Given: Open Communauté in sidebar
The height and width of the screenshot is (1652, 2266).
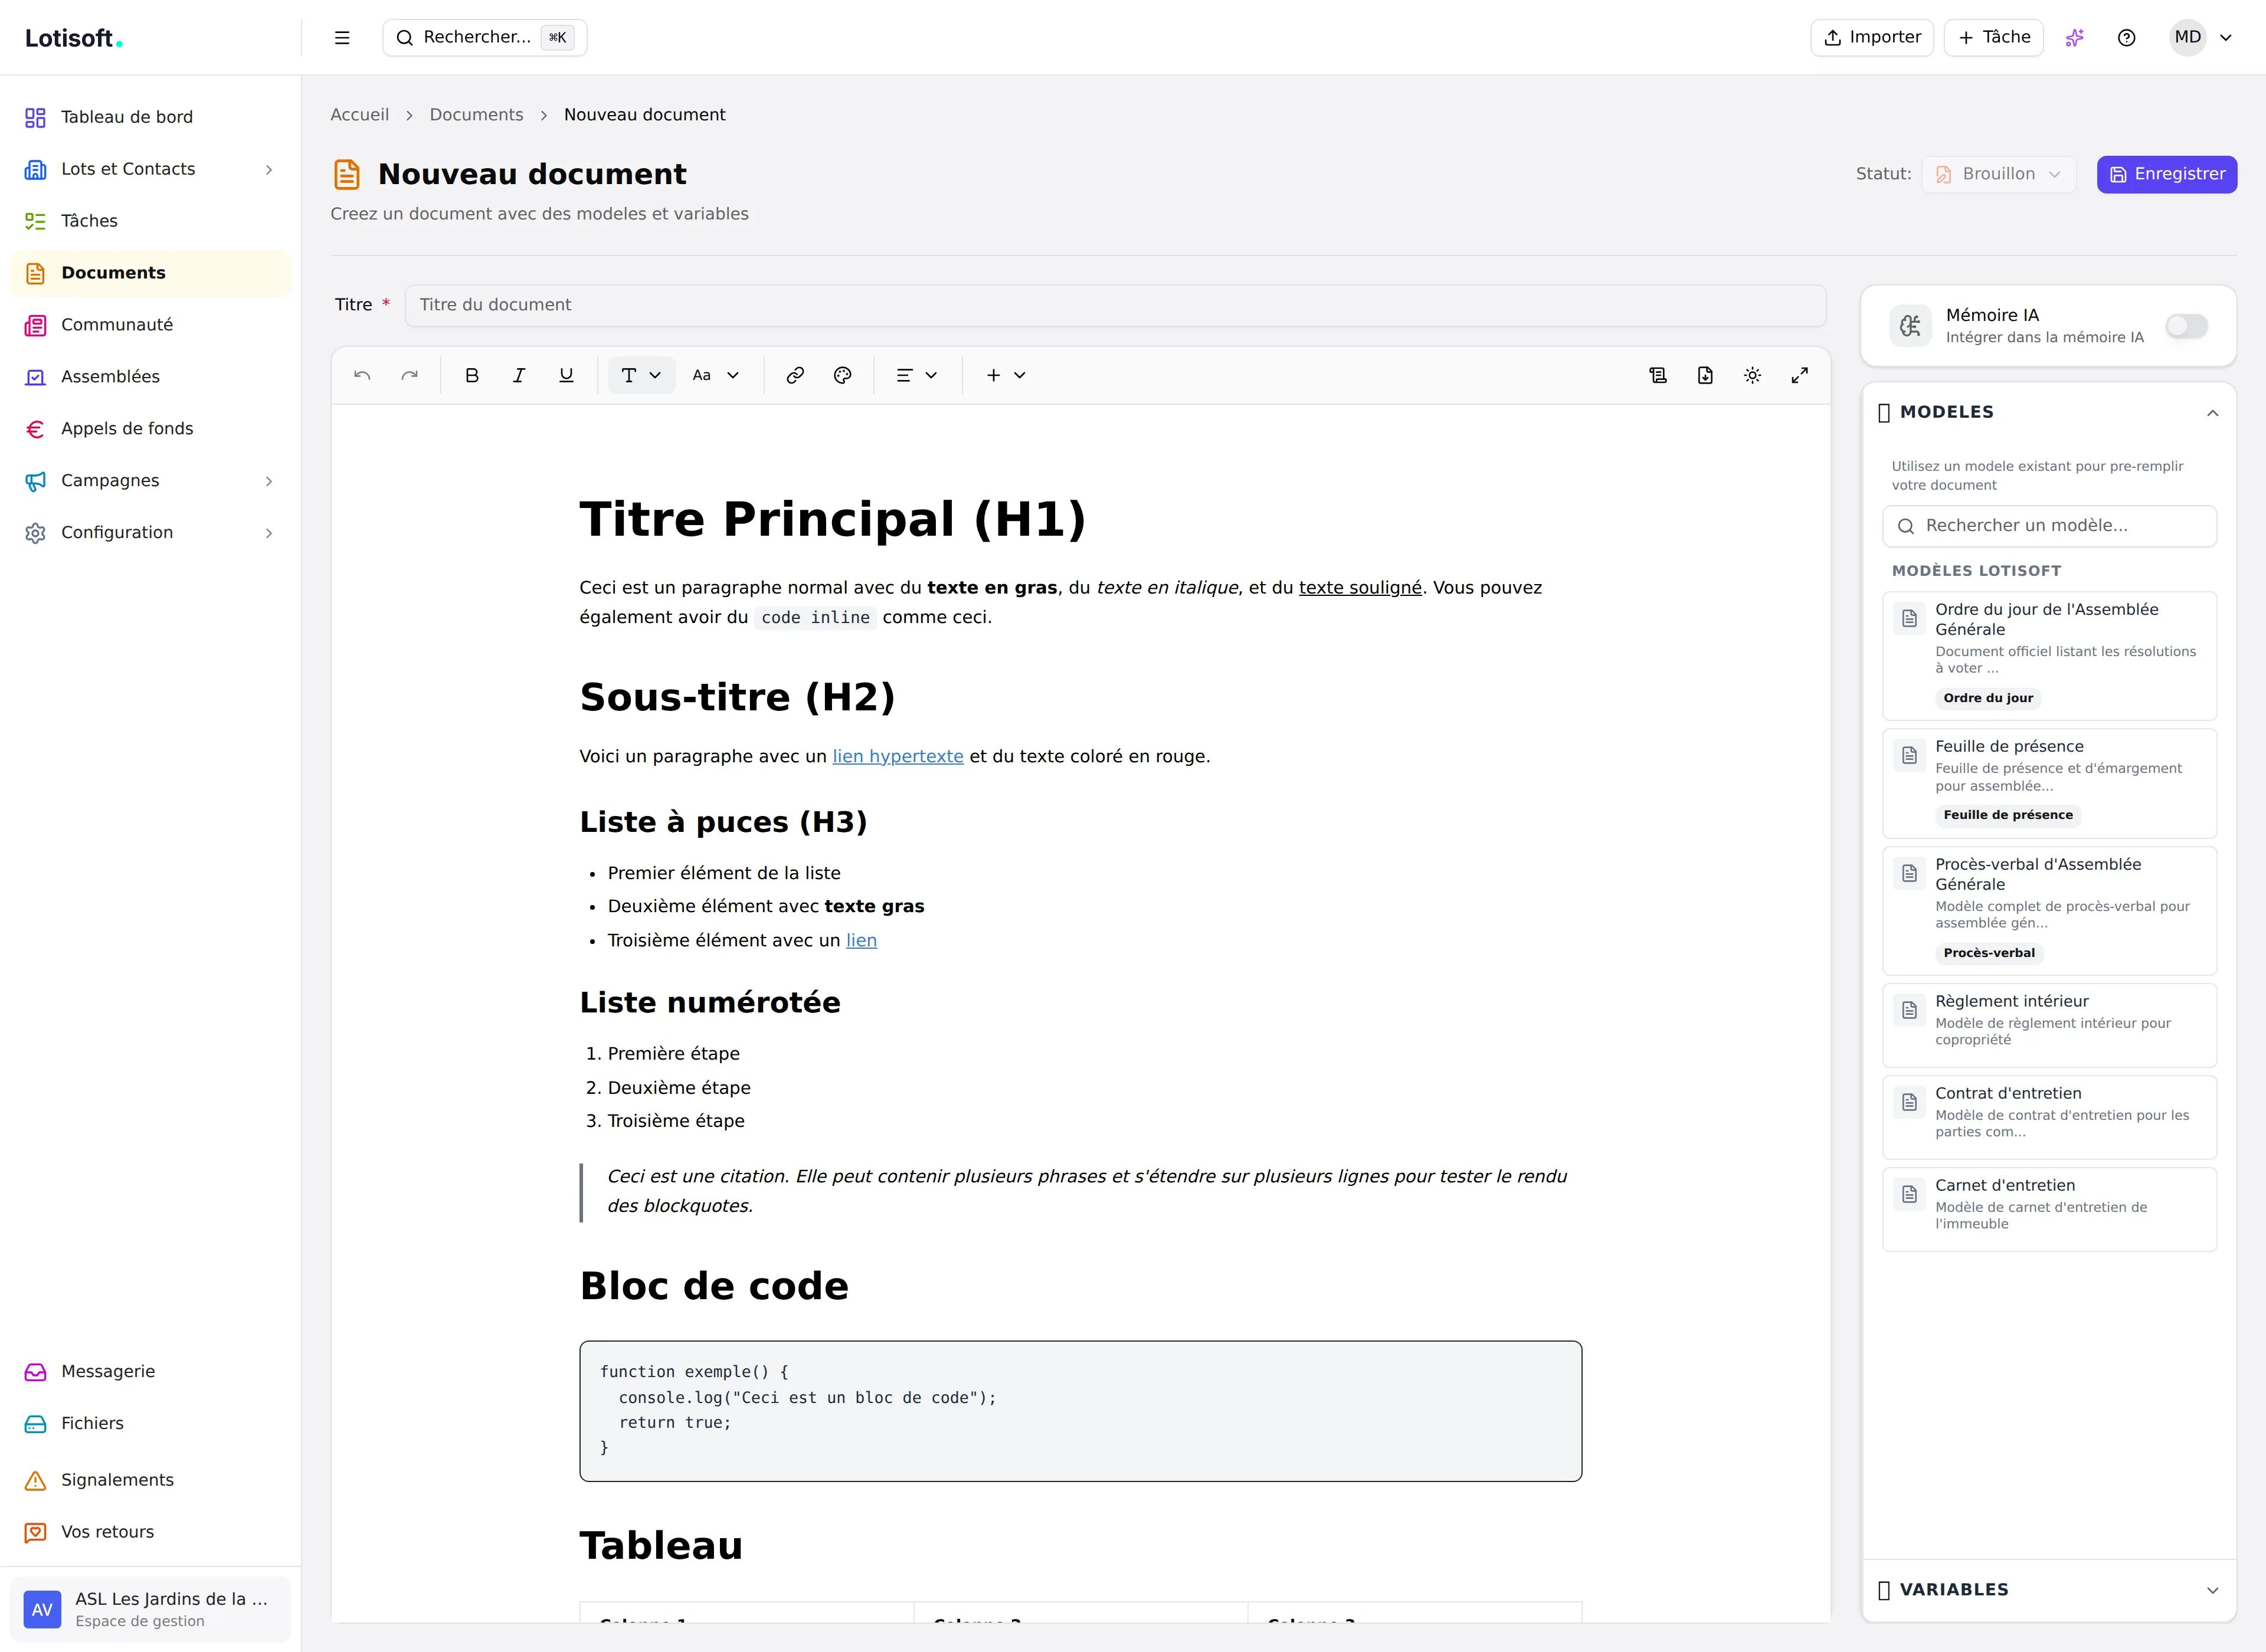Looking at the screenshot, I should [x=150, y=325].
